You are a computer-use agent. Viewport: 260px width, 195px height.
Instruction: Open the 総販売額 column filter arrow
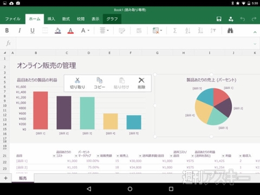point(118,156)
